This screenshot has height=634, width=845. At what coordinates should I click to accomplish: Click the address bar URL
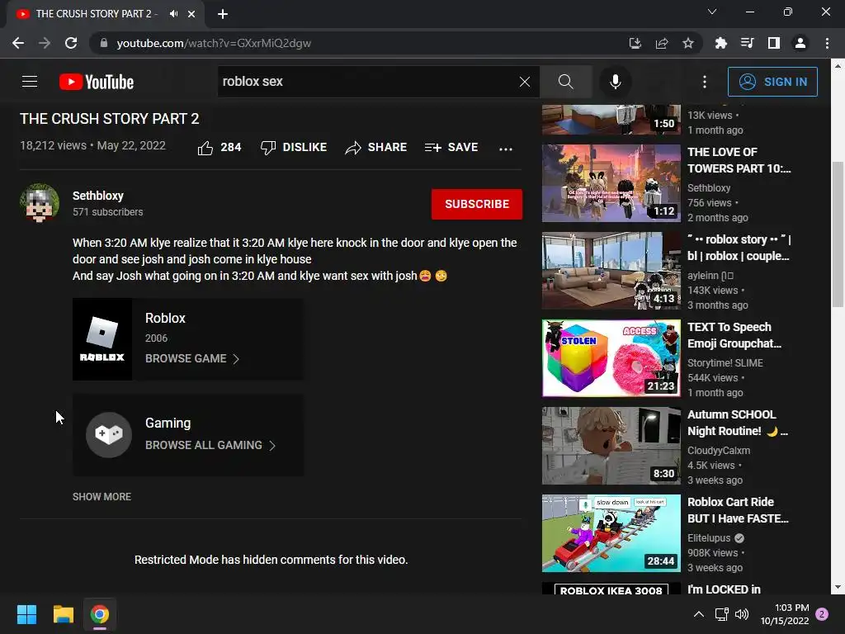(214, 43)
